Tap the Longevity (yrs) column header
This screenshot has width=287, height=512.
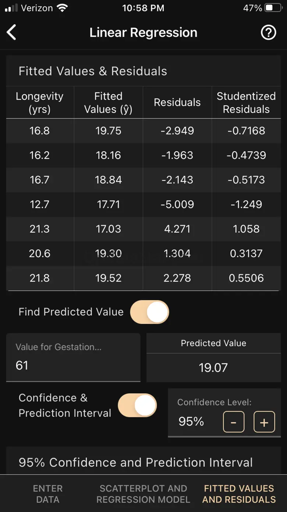40,103
